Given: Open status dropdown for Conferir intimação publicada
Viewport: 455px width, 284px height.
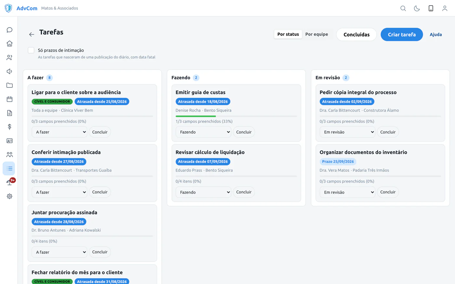Looking at the screenshot, I should [59, 192].
